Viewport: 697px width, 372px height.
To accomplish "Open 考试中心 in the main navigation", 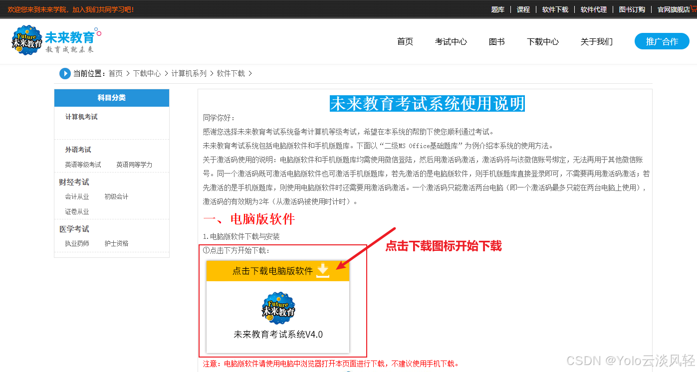I will coord(451,42).
